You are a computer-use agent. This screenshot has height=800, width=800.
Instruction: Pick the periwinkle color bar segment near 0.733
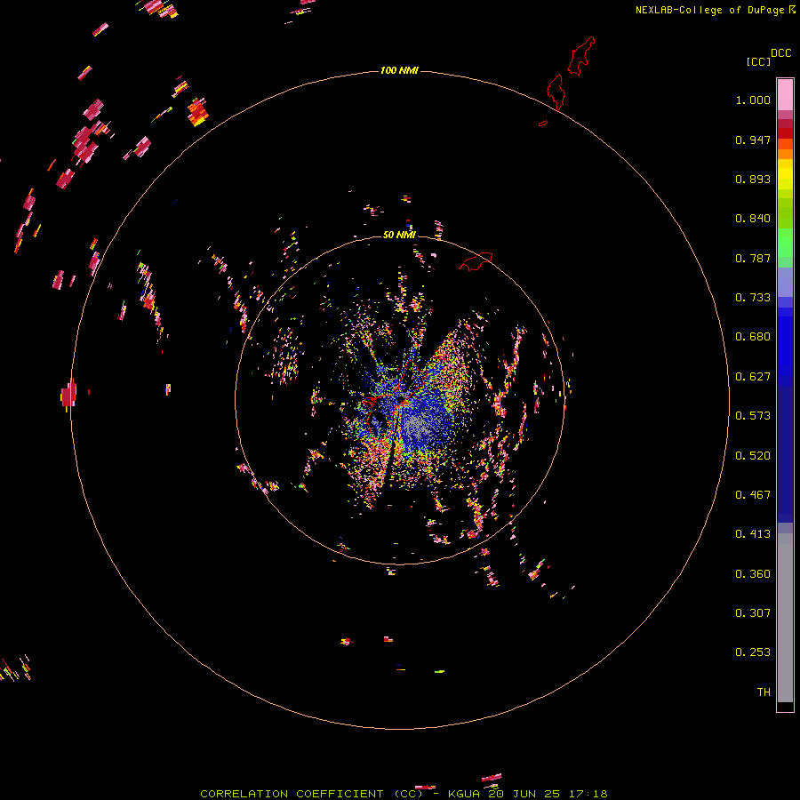(785, 282)
